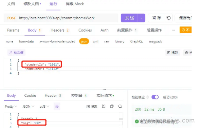Click the 200 status code value

[138, 109]
